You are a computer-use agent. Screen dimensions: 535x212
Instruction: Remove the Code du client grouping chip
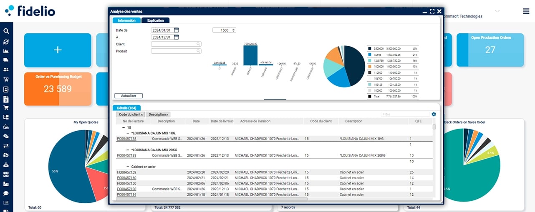coord(142,115)
